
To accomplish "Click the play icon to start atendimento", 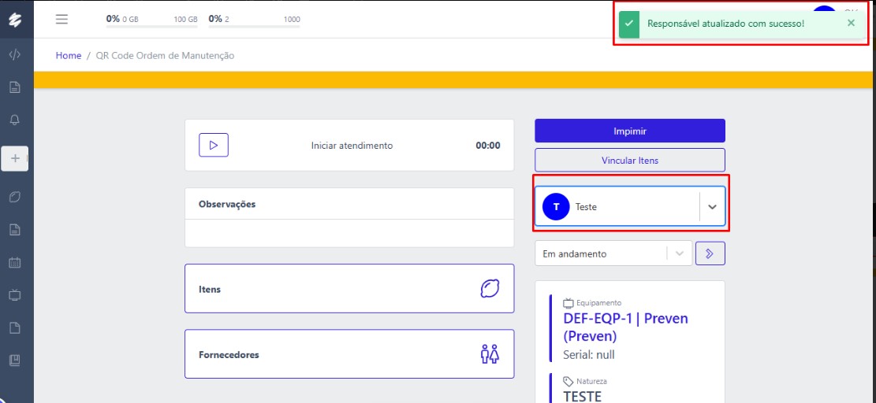I will point(213,146).
